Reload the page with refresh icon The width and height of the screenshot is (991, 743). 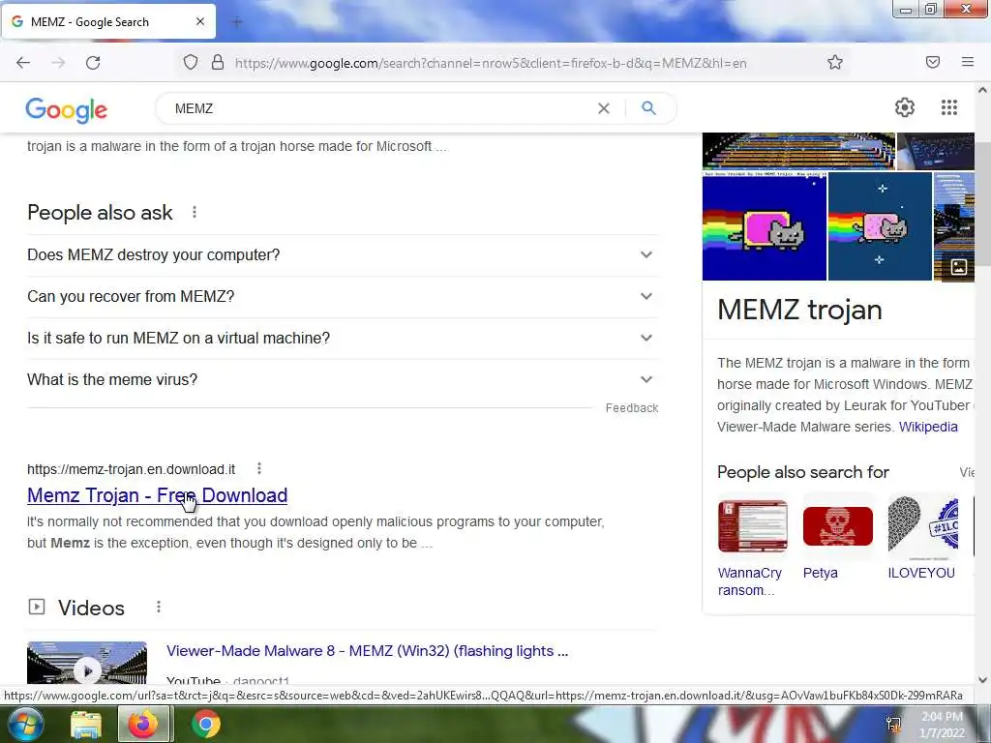tap(93, 63)
